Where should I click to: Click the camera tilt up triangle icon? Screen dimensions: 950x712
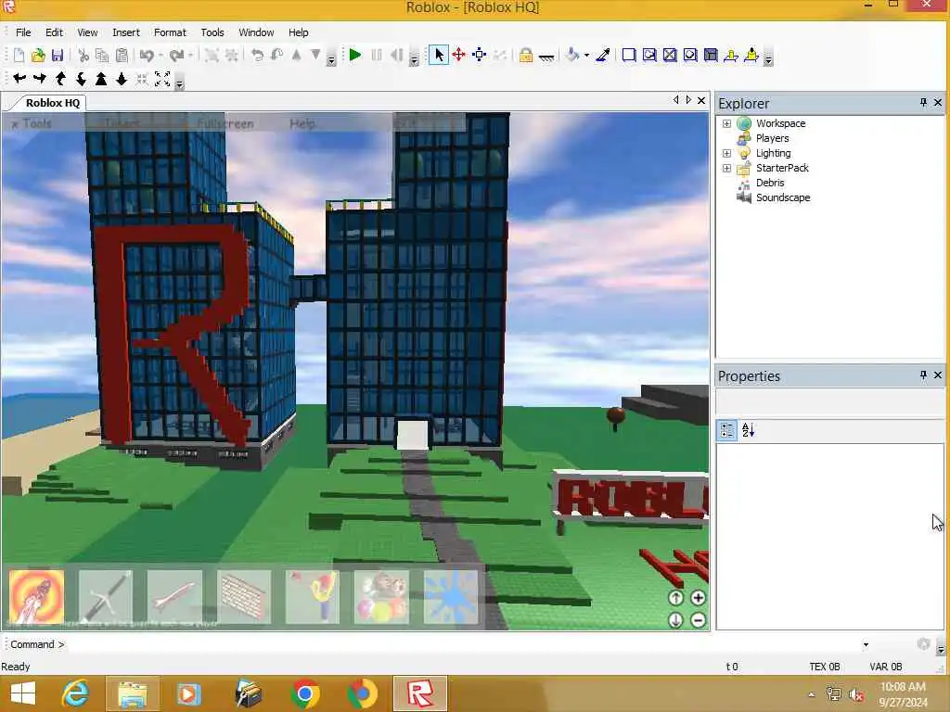pos(101,79)
